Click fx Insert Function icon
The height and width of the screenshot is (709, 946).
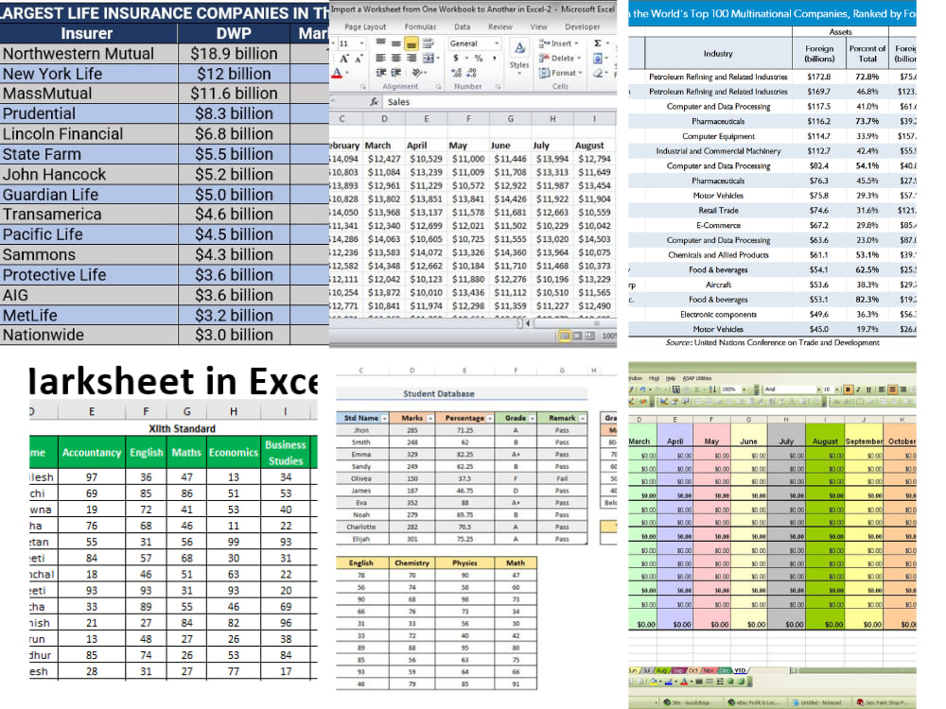pos(374,102)
